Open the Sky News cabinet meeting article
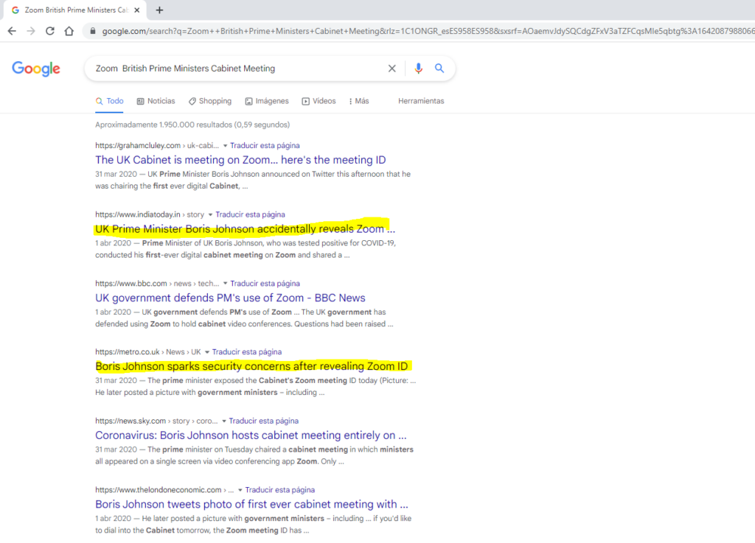Screen dimensions: 755x543 (x=249, y=435)
